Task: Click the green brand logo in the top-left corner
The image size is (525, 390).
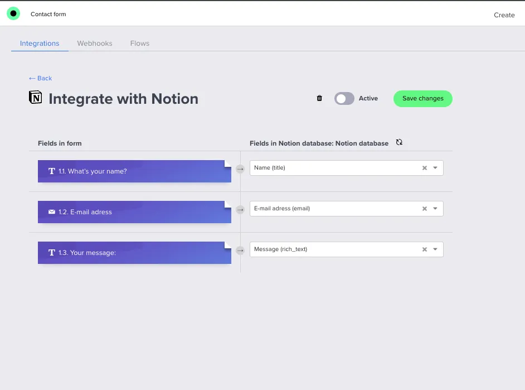Action: coord(13,13)
